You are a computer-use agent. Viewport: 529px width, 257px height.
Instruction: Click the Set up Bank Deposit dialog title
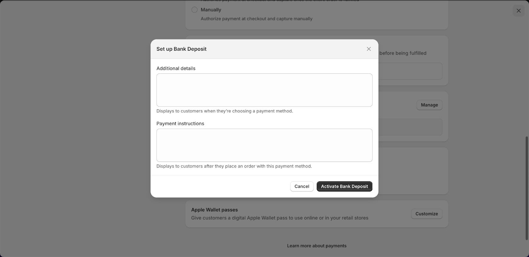pyautogui.click(x=181, y=49)
